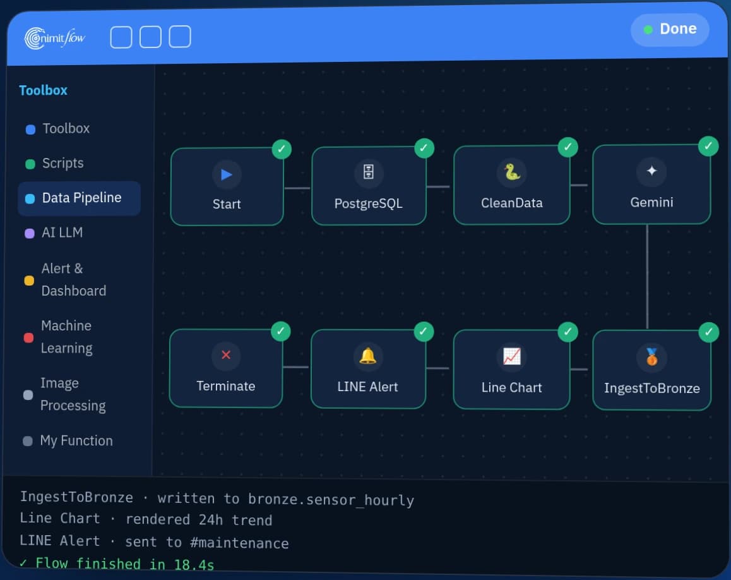Image resolution: width=731 pixels, height=580 pixels.
Task: Select the LINE Alert node label
Action: coord(367,387)
